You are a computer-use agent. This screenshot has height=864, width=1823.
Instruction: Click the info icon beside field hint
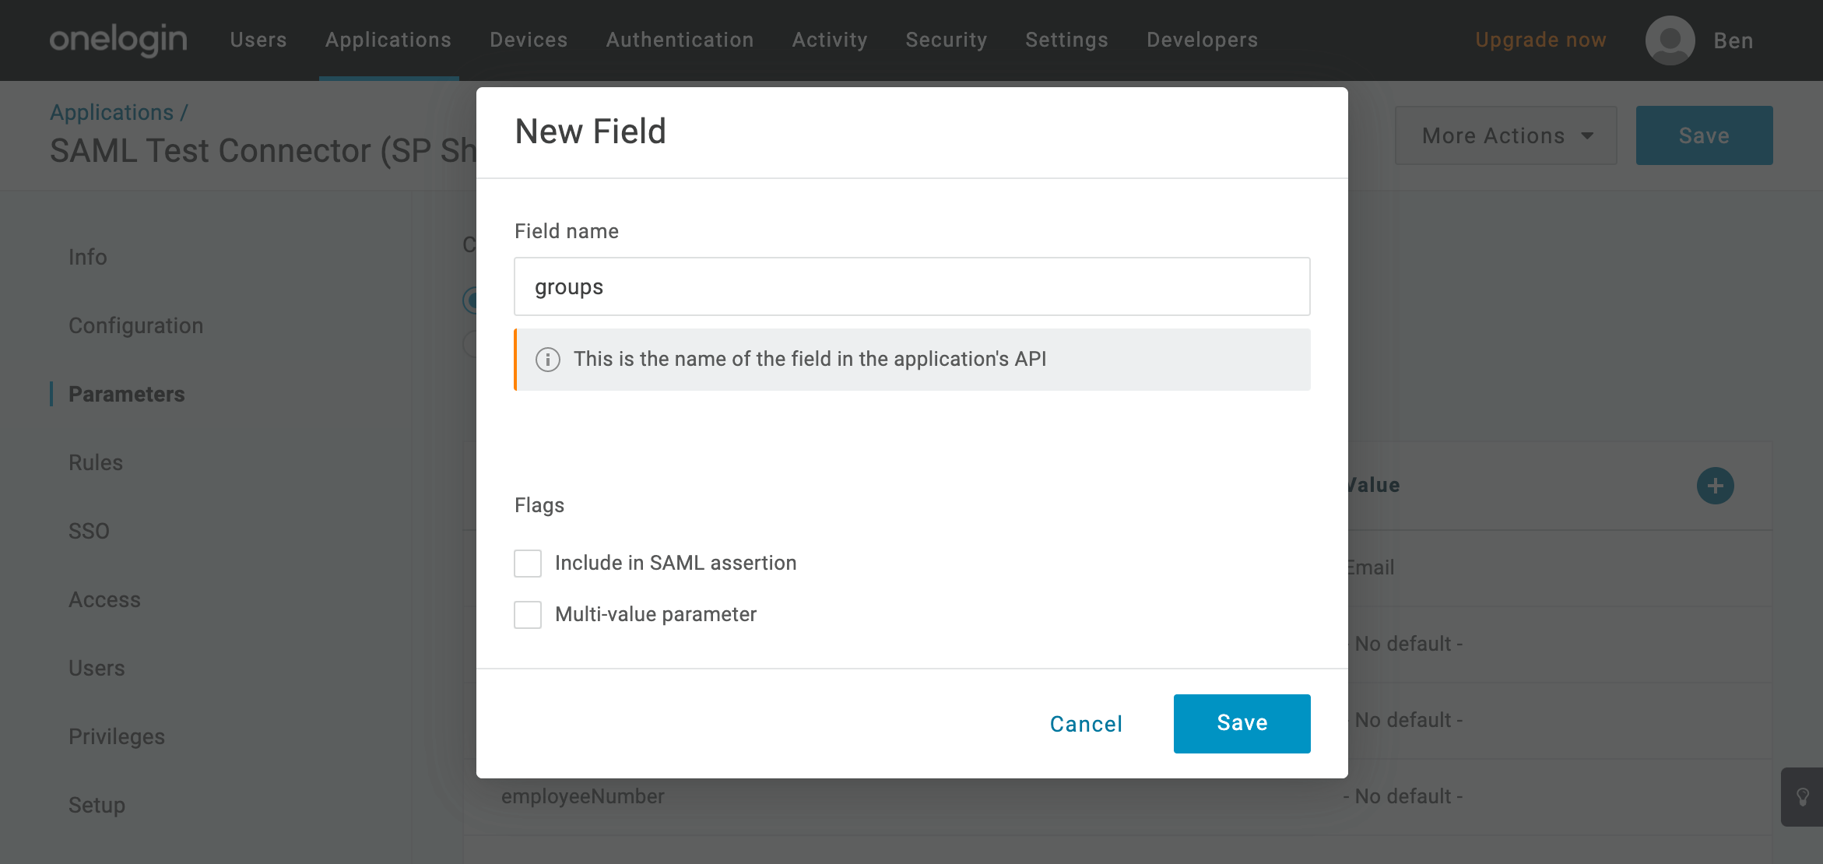[548, 360]
